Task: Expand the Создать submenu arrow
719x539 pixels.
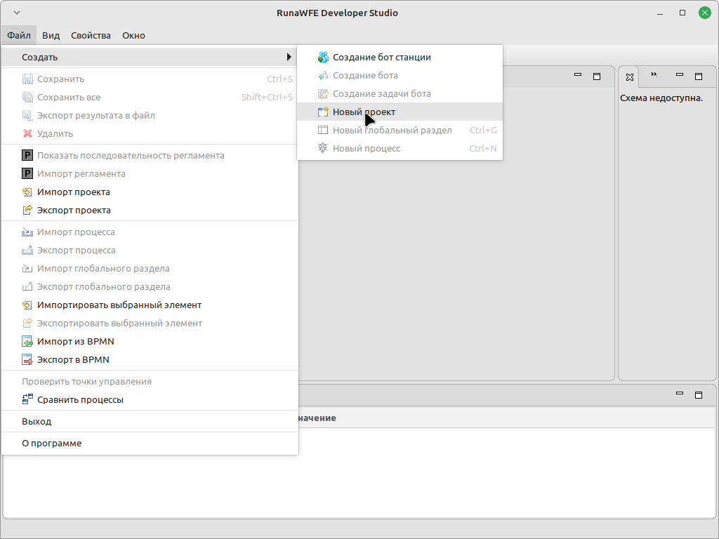Action: [x=289, y=57]
